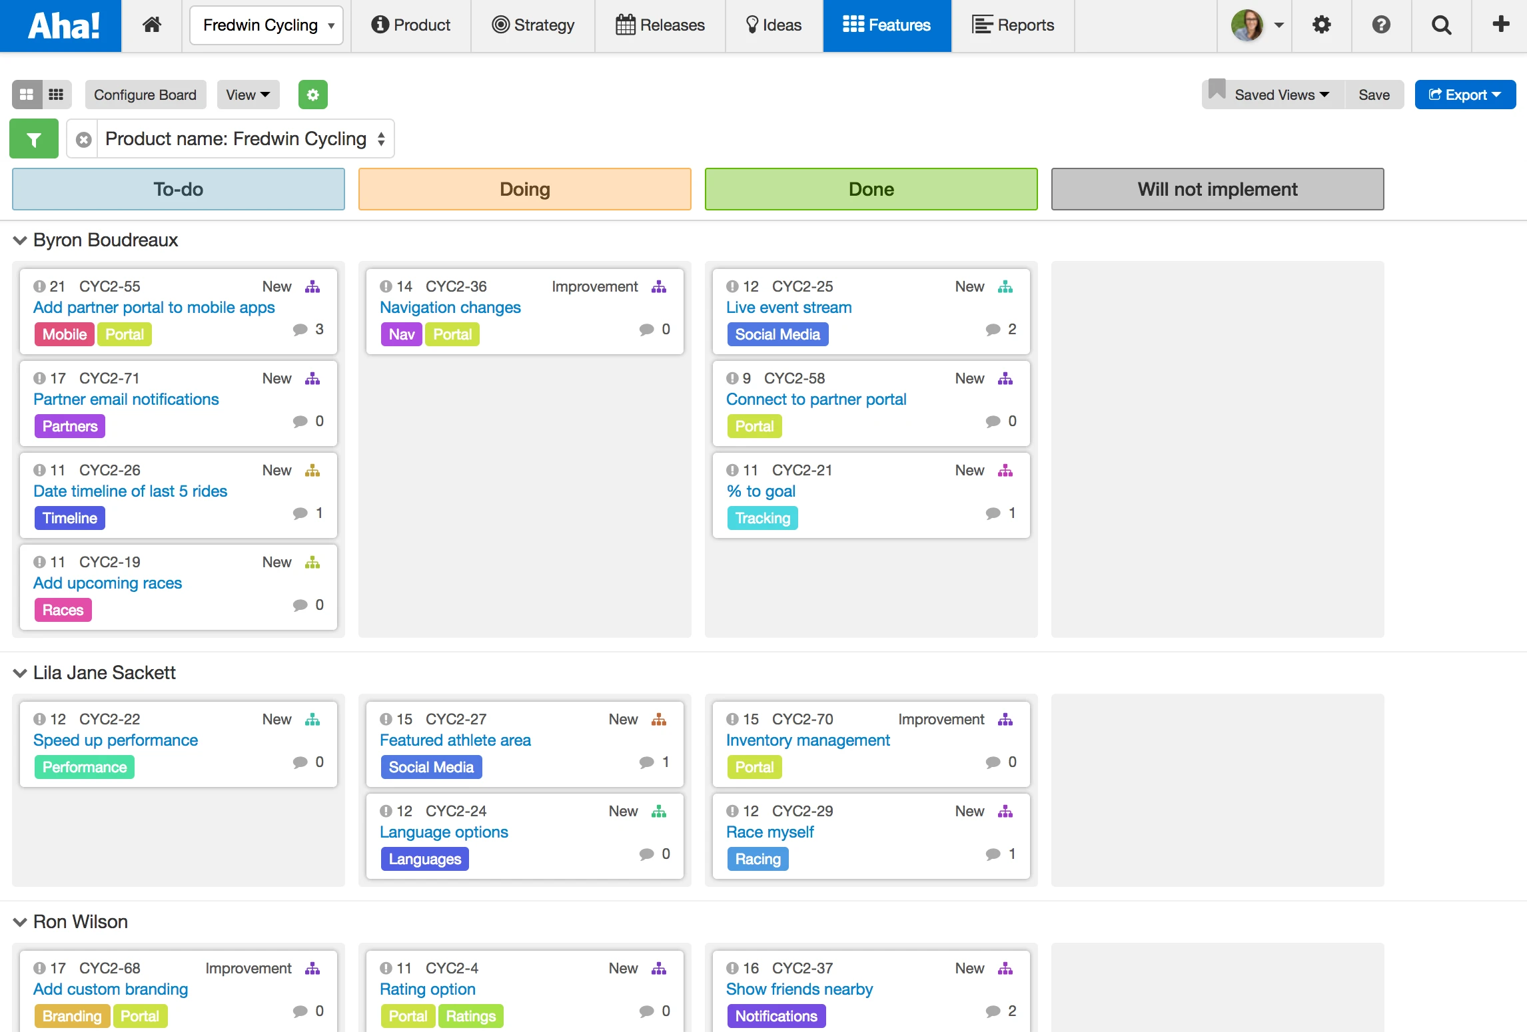The image size is (1527, 1032).
Task: Open the Fredwin Cycling product dropdown
Action: click(x=266, y=25)
